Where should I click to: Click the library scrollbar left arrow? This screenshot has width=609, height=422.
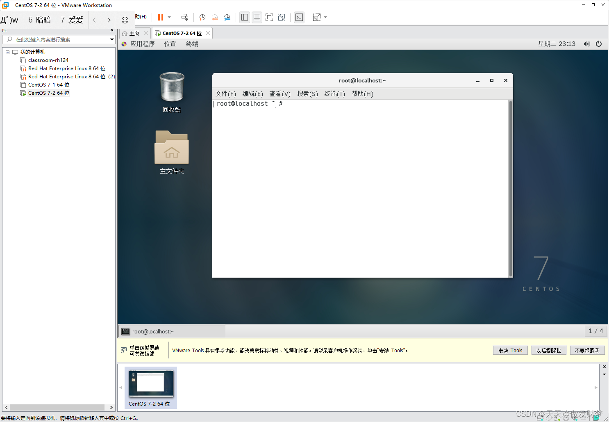(6, 408)
